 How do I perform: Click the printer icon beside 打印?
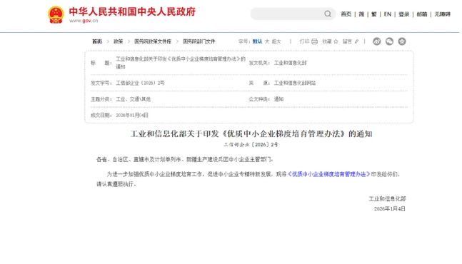click(314, 41)
